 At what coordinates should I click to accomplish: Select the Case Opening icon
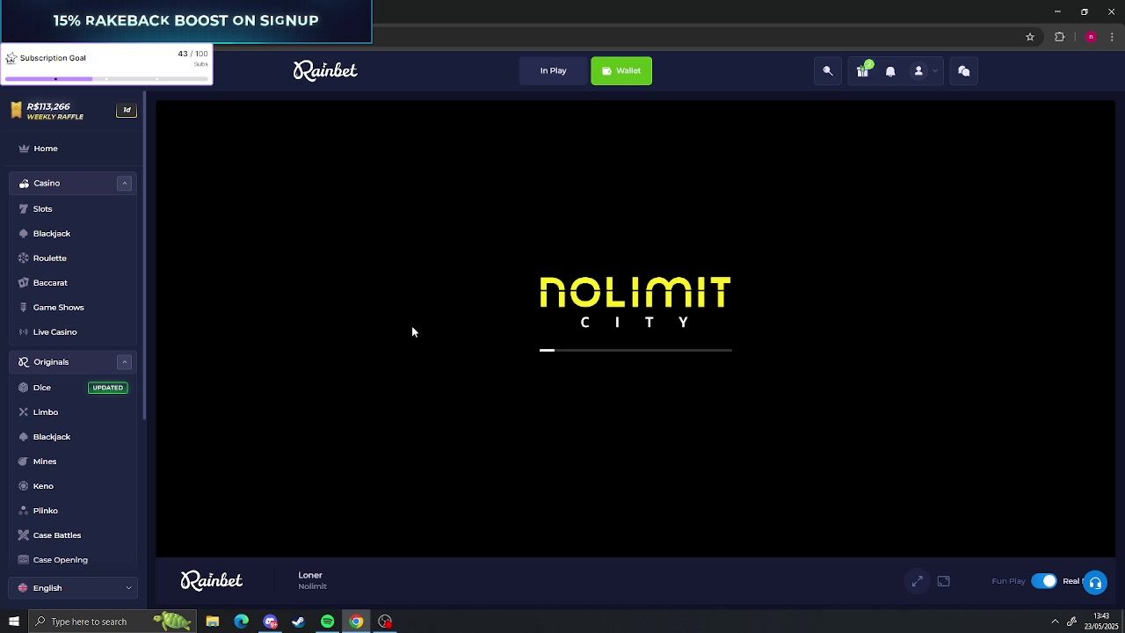coord(24,560)
